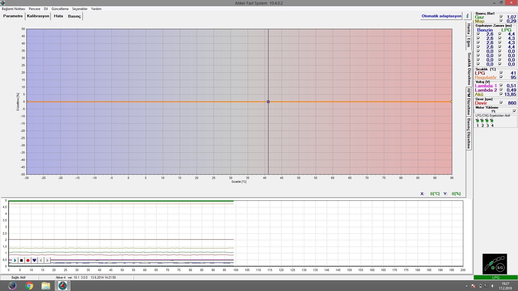
Task: Toggle the LPG temperature checkbox
Action: tap(501, 73)
